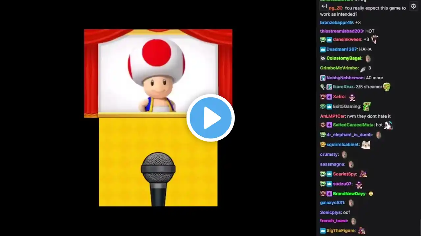
Task: Click the username ColostomyBagel in chat
Action: coord(344,58)
